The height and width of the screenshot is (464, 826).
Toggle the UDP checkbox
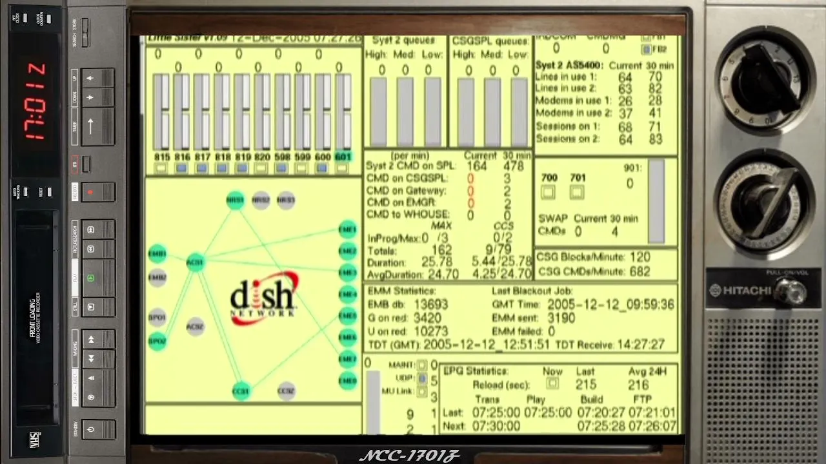click(x=422, y=378)
